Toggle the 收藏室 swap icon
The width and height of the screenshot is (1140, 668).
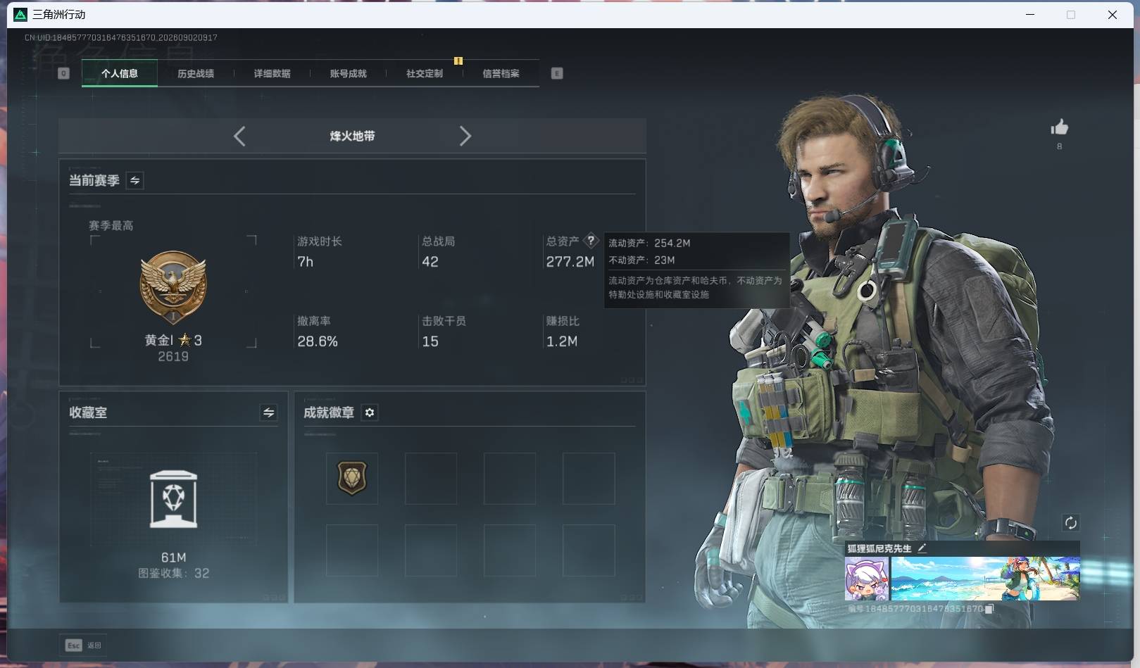[268, 412]
